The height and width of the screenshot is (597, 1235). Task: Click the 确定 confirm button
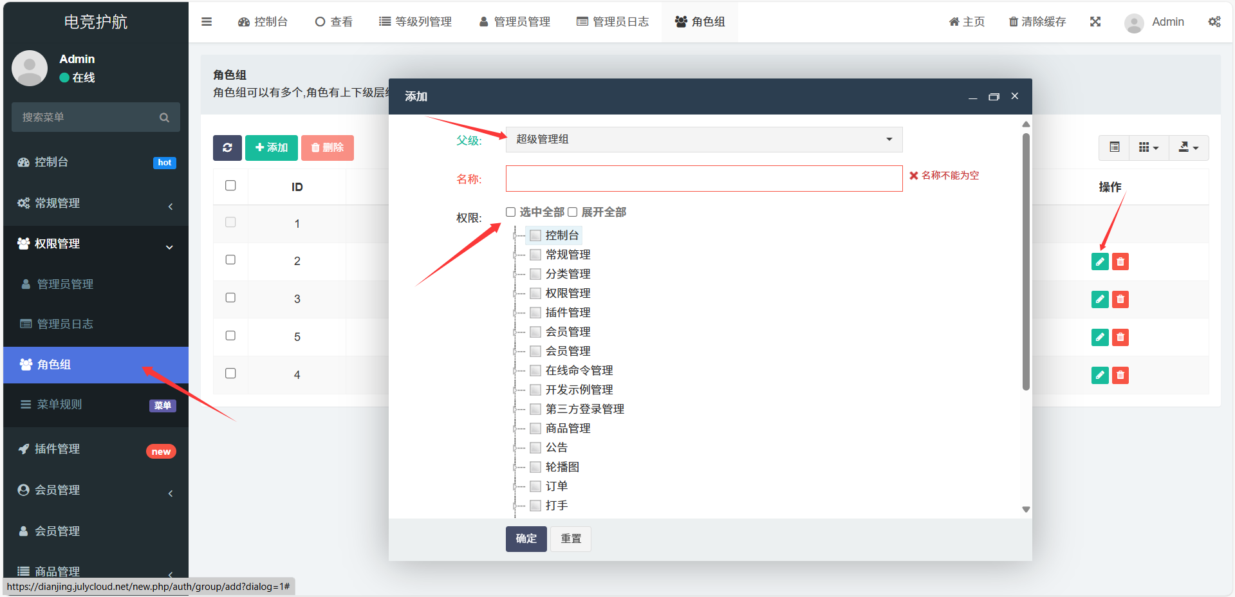pyautogui.click(x=526, y=539)
